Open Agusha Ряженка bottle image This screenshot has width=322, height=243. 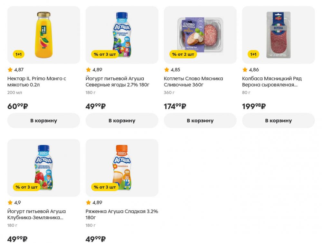(x=122, y=167)
